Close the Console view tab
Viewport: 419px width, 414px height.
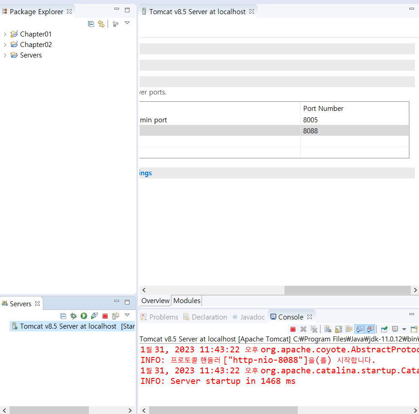tap(310, 317)
